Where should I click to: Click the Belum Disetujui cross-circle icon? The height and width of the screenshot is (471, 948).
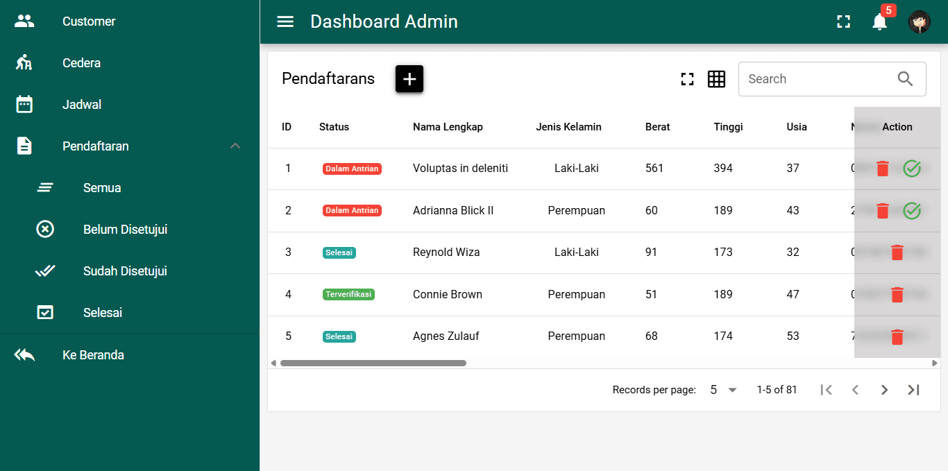pyautogui.click(x=45, y=230)
